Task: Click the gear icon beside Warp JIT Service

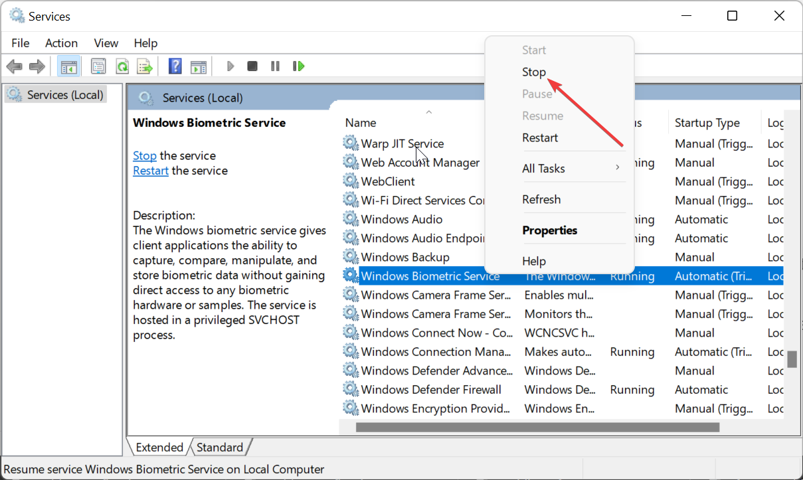Action: click(x=350, y=143)
